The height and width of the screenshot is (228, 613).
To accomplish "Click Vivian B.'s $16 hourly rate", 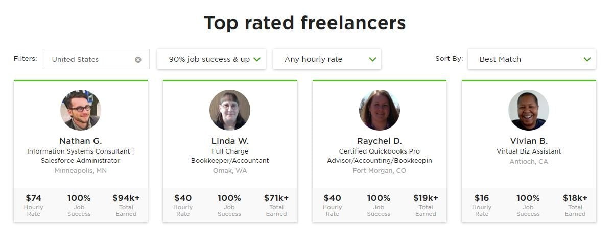I will click(x=482, y=205).
